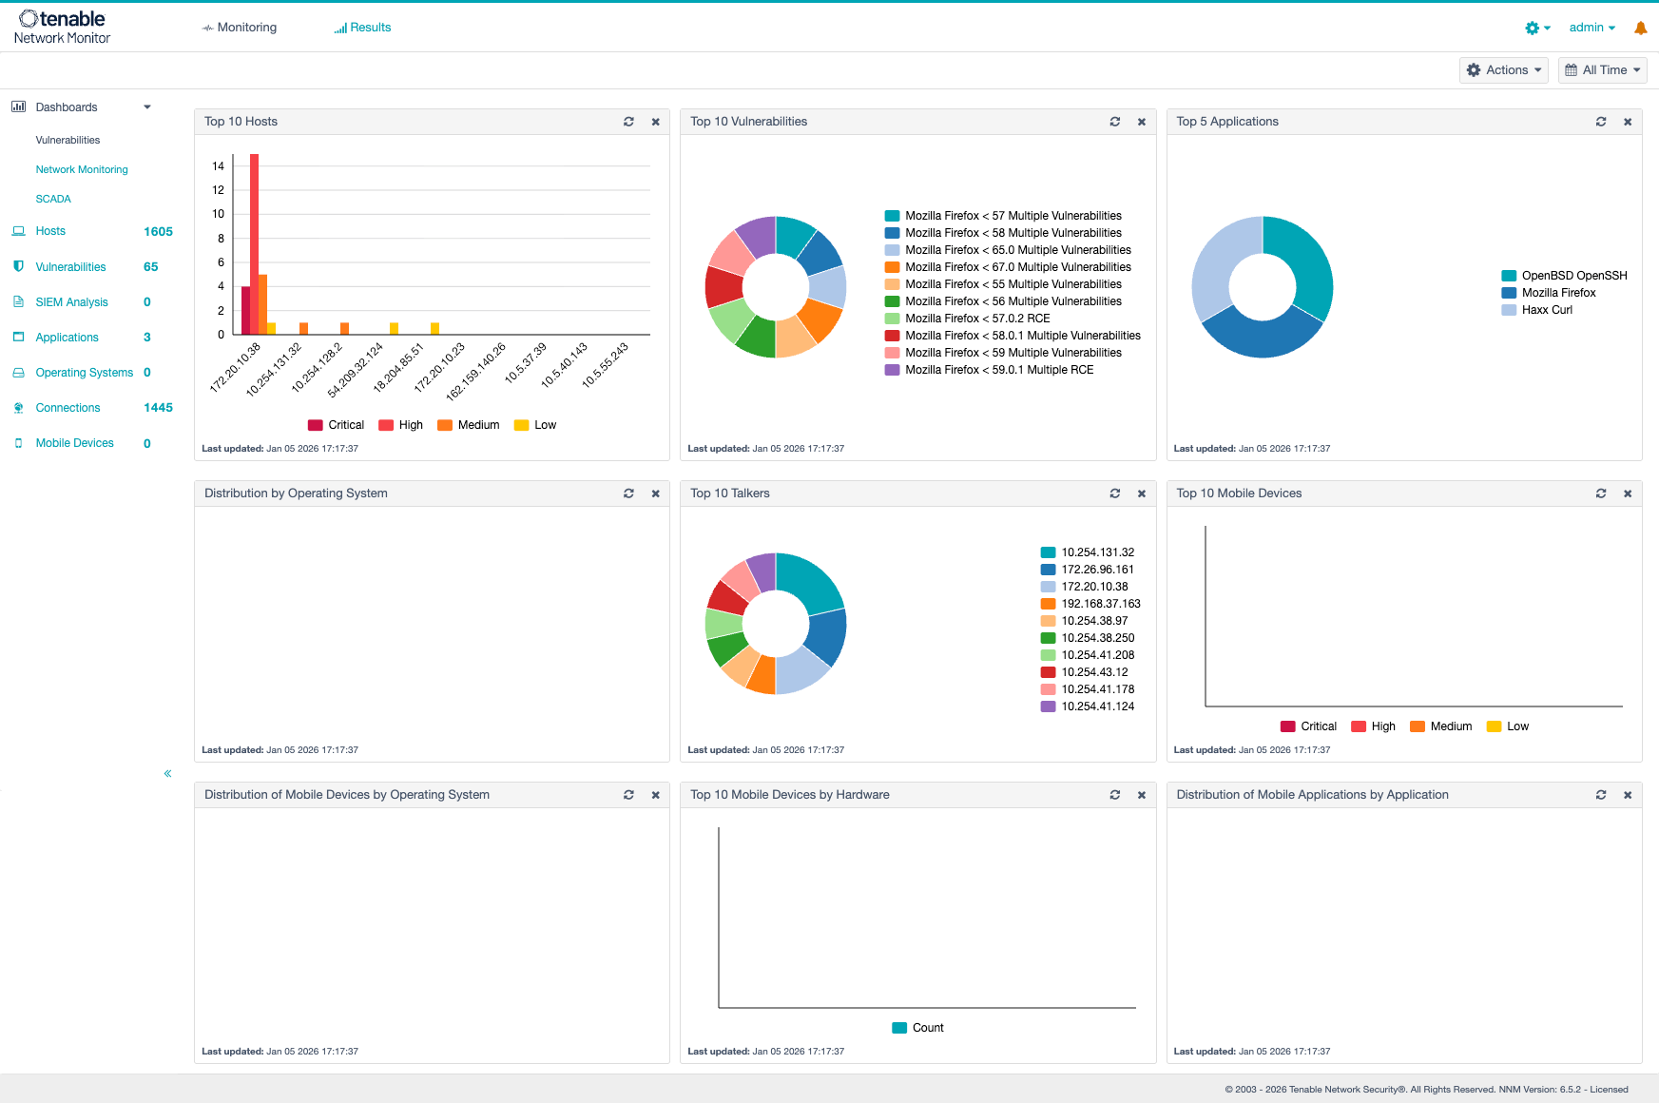The image size is (1659, 1103).
Task: Open the All Time range dropdown
Action: (x=1603, y=70)
